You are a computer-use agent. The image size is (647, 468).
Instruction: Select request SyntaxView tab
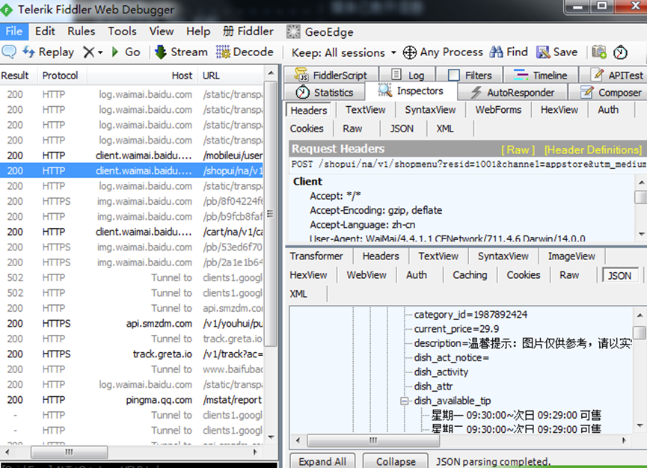click(x=430, y=110)
